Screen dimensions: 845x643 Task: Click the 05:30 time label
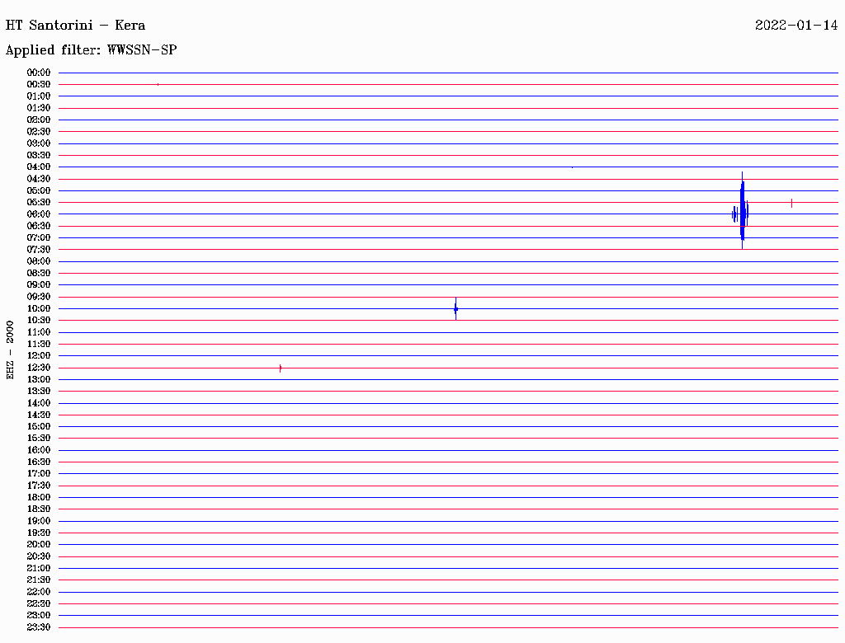click(x=39, y=203)
